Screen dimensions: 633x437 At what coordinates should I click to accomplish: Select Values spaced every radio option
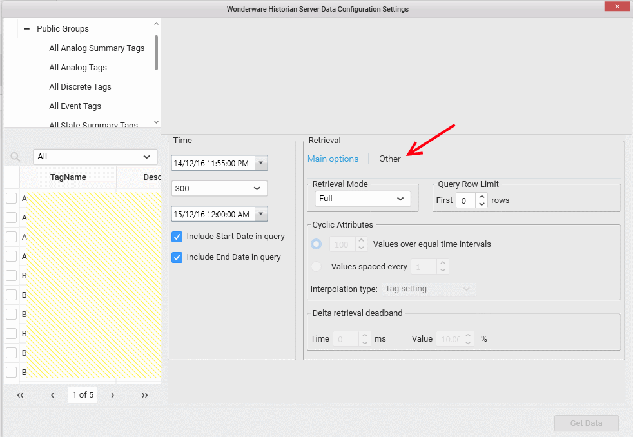tap(316, 266)
